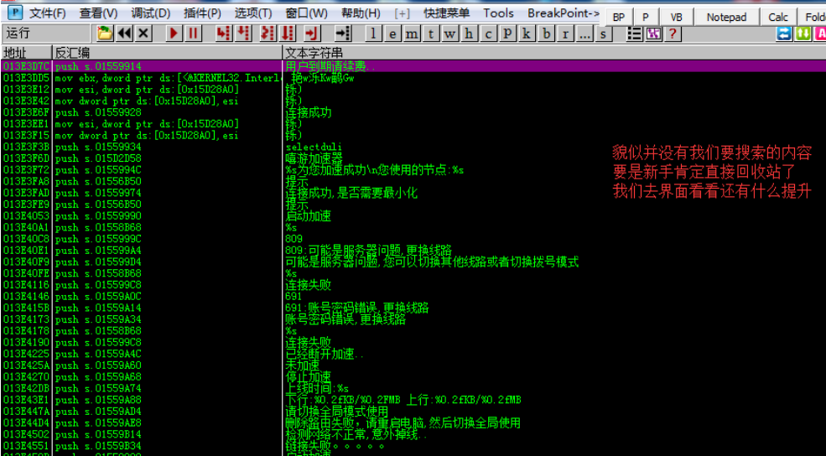This screenshot has height=456, width=826.
Task: Click the application 'P' system menu icon
Action: pos(17,12)
